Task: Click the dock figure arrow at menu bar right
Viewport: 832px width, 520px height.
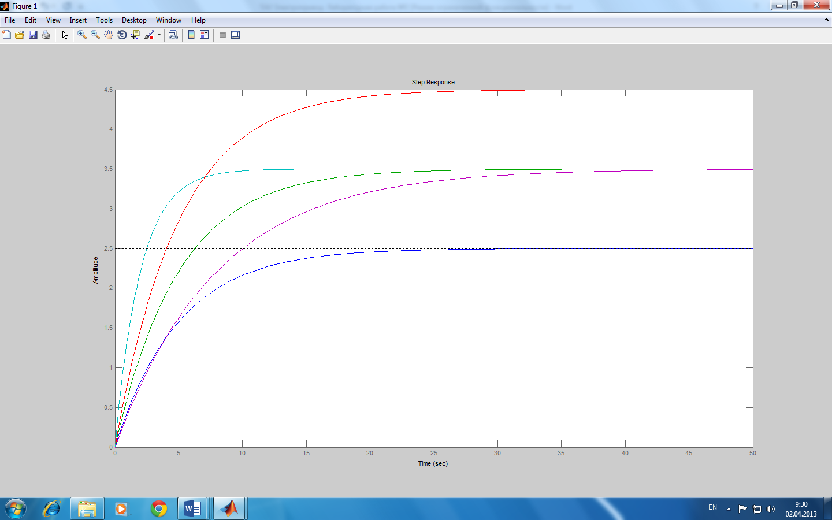Action: click(827, 20)
